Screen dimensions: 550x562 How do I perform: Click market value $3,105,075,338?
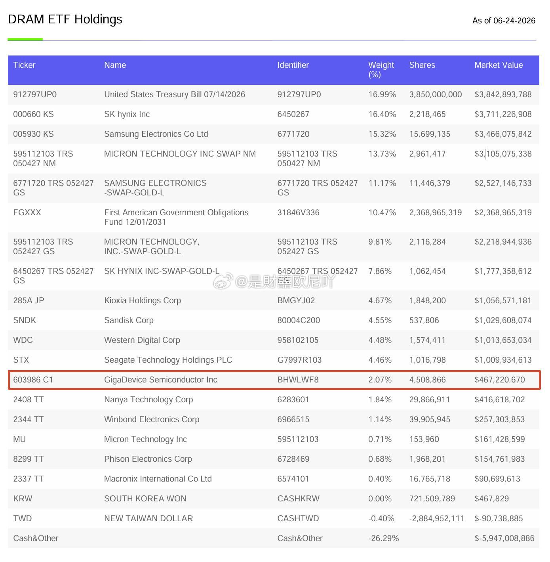click(x=503, y=154)
